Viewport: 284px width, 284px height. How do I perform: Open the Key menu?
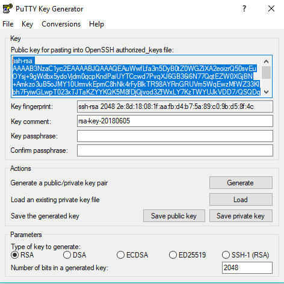click(27, 24)
